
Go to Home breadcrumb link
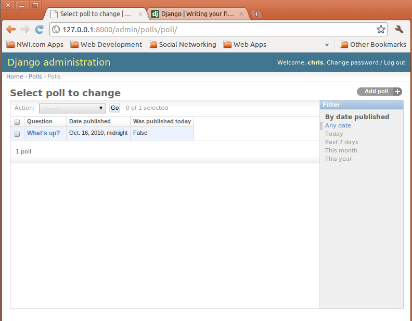coord(15,76)
